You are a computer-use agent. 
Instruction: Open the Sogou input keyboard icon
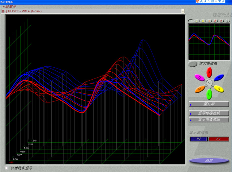(x=212, y=2)
